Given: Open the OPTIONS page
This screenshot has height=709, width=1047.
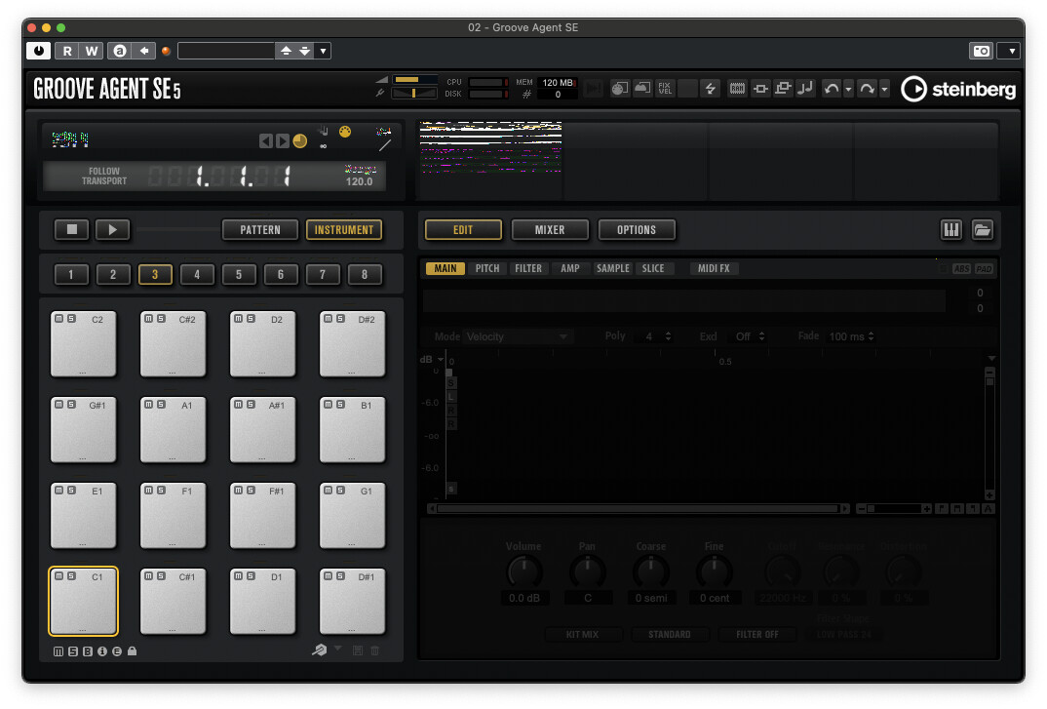Looking at the screenshot, I should coord(637,230).
